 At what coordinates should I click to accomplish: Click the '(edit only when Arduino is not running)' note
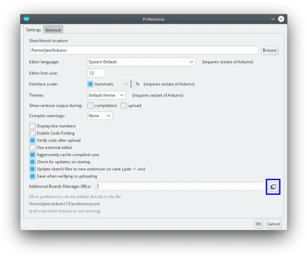tap(65, 211)
